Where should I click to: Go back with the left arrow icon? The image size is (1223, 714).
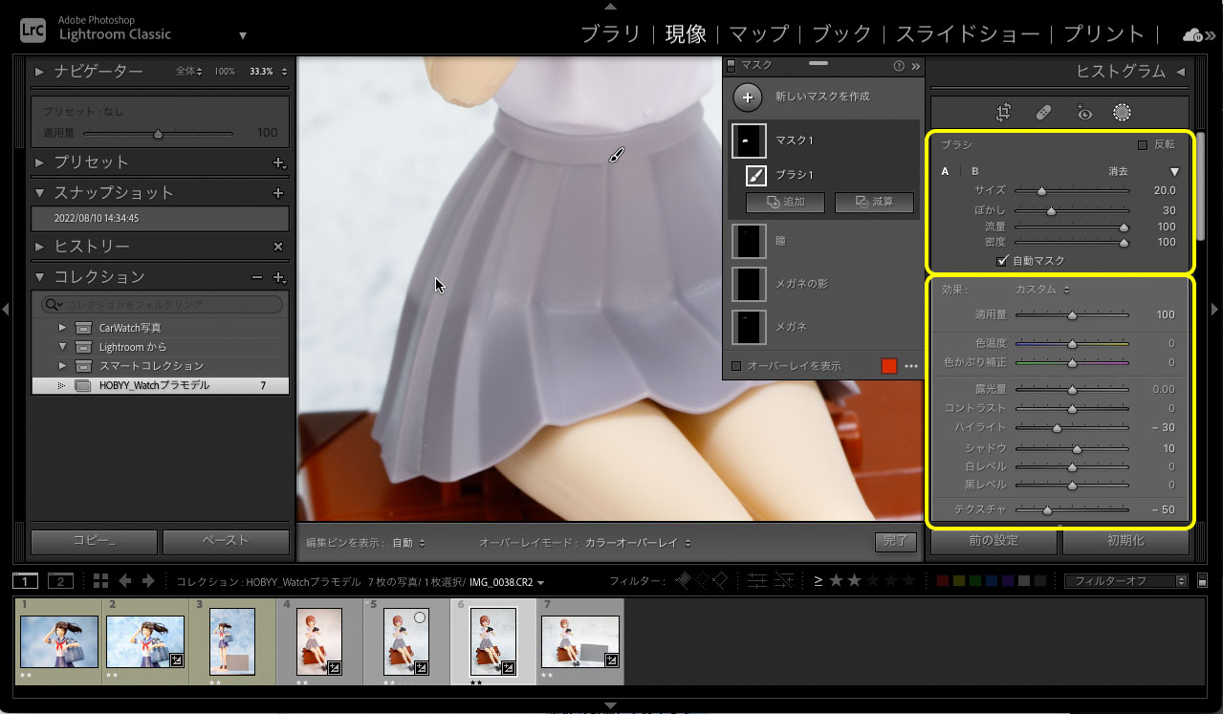pos(125,580)
